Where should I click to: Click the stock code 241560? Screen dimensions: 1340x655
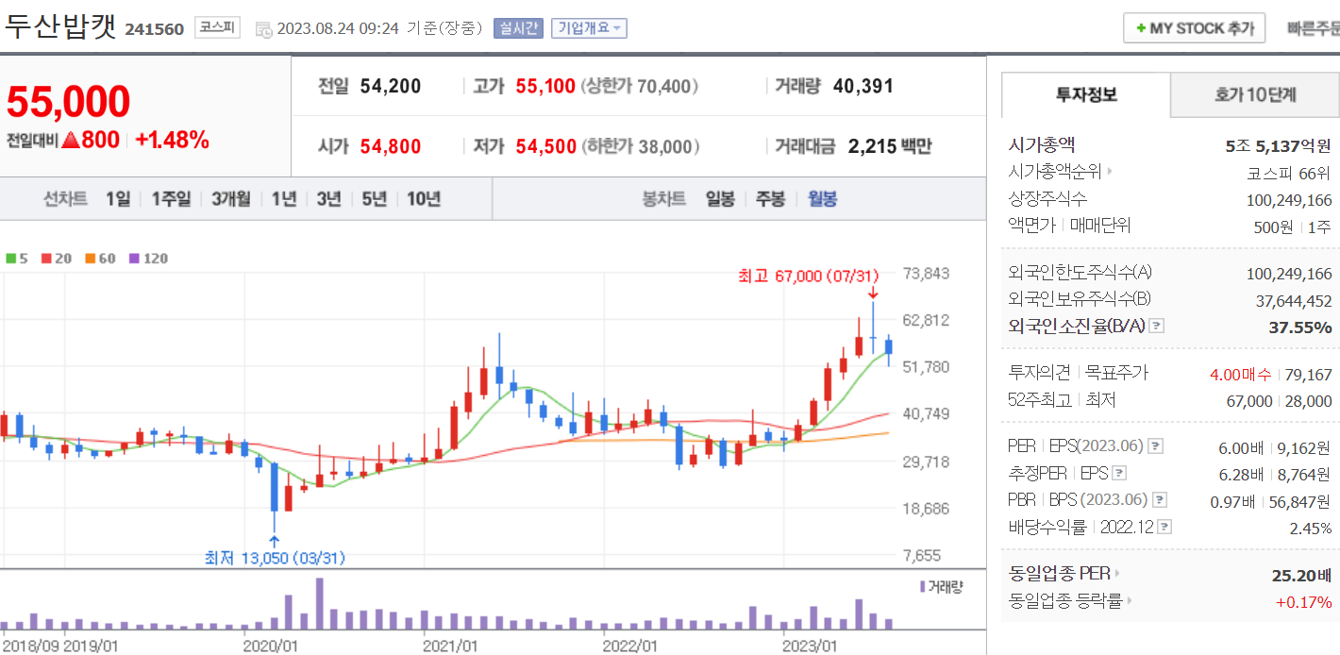click(154, 29)
